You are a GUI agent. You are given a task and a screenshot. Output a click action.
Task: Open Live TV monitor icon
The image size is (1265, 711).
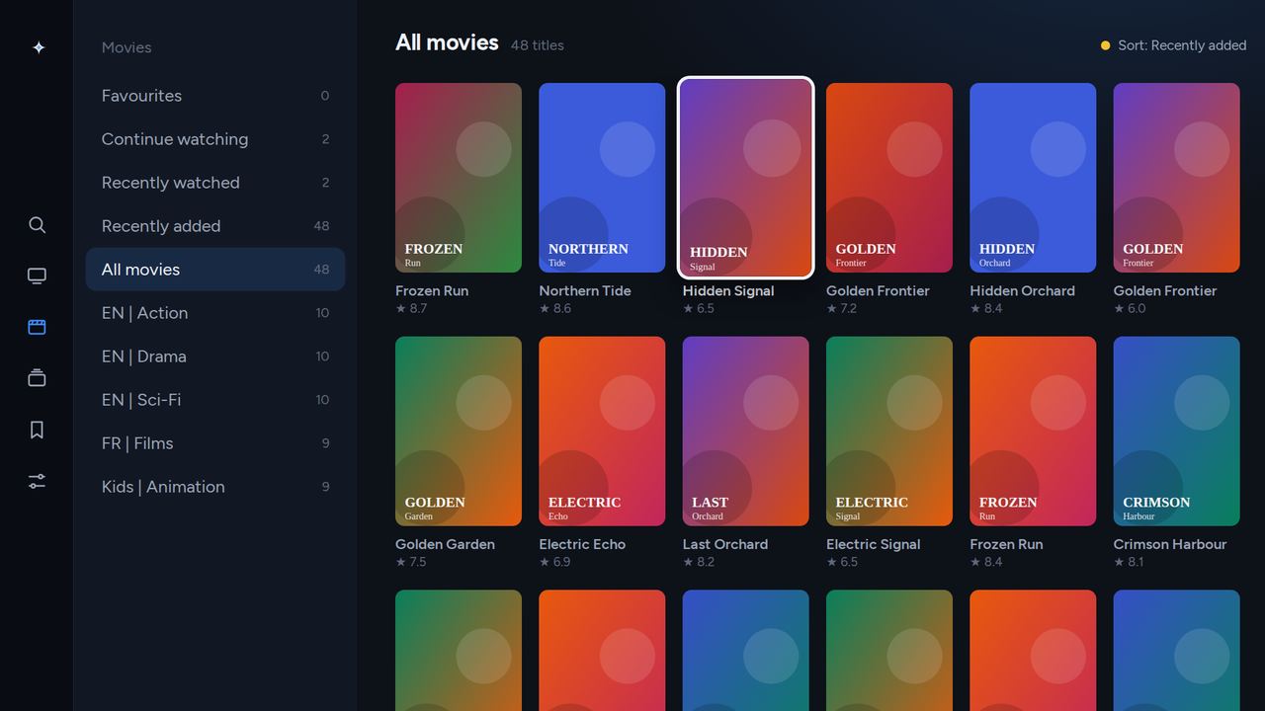pyautogui.click(x=37, y=276)
